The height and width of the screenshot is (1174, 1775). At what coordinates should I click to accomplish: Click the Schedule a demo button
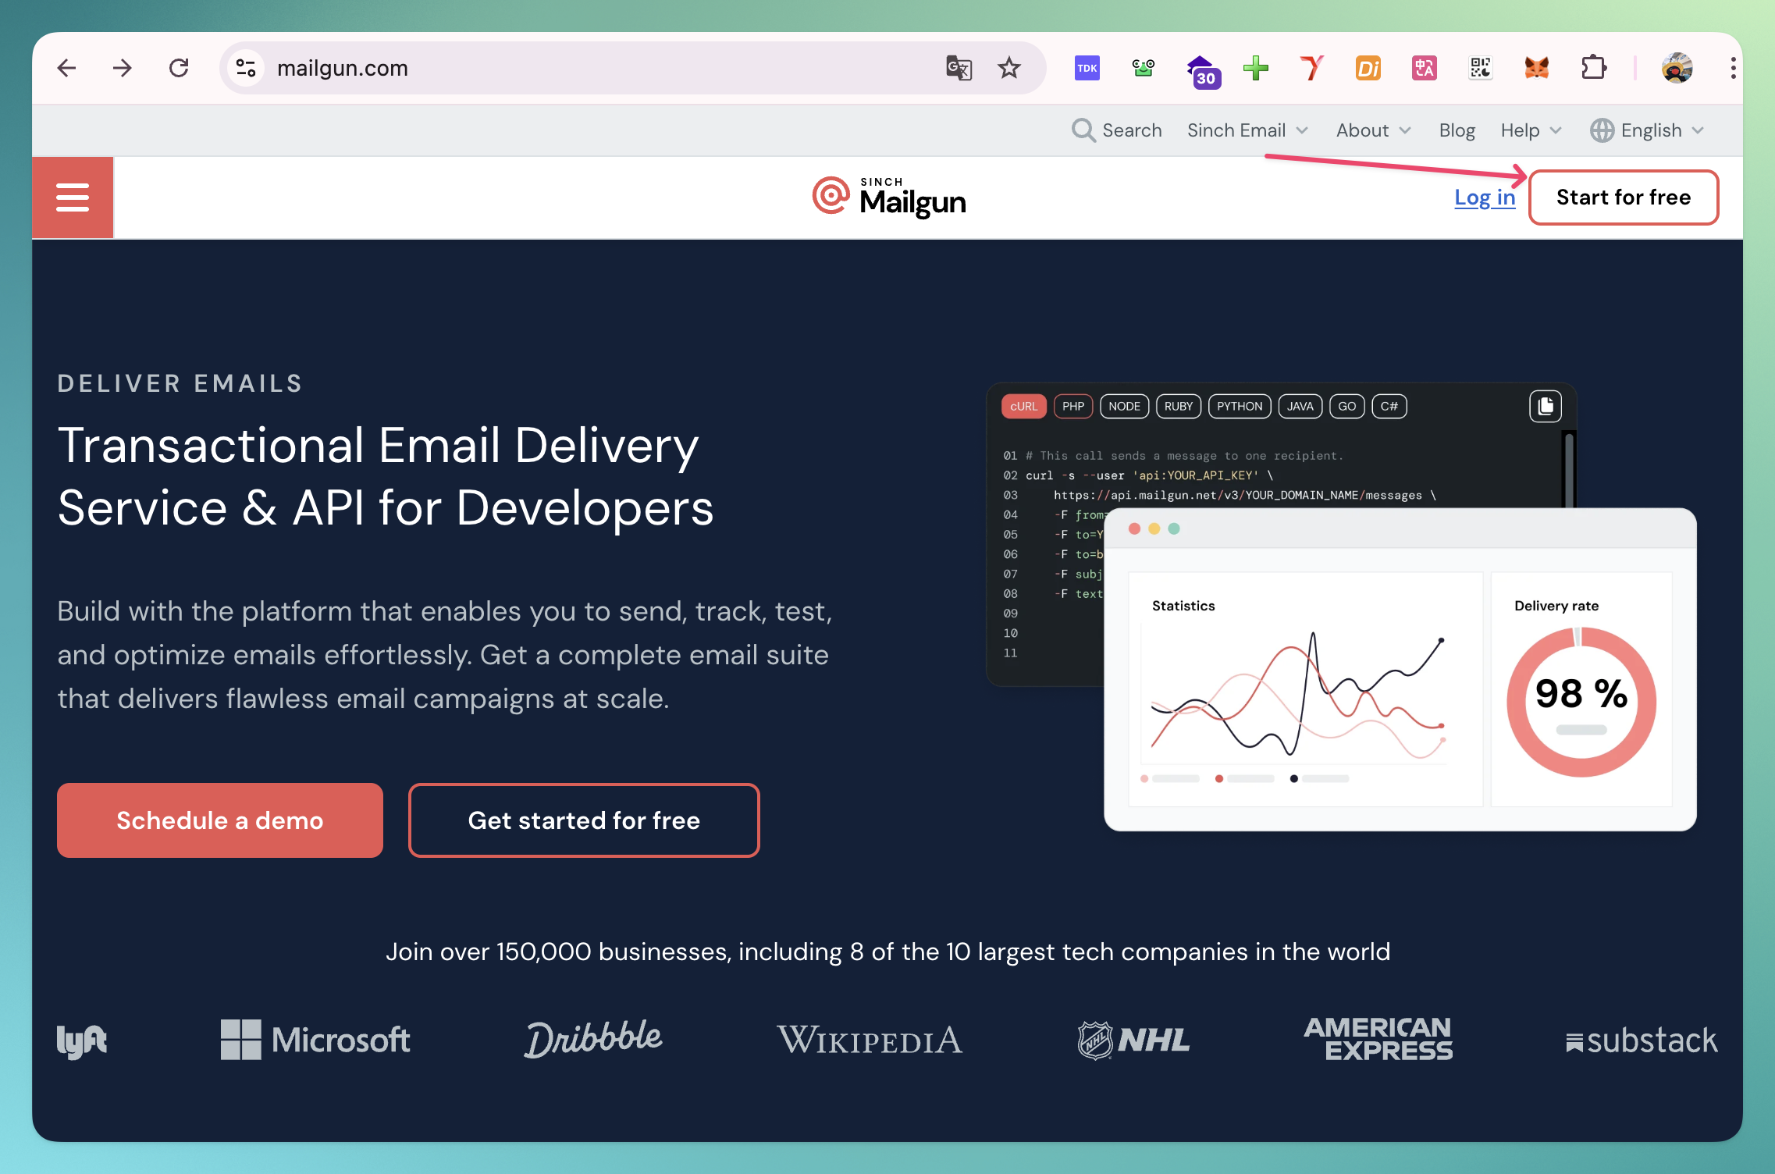coord(220,820)
